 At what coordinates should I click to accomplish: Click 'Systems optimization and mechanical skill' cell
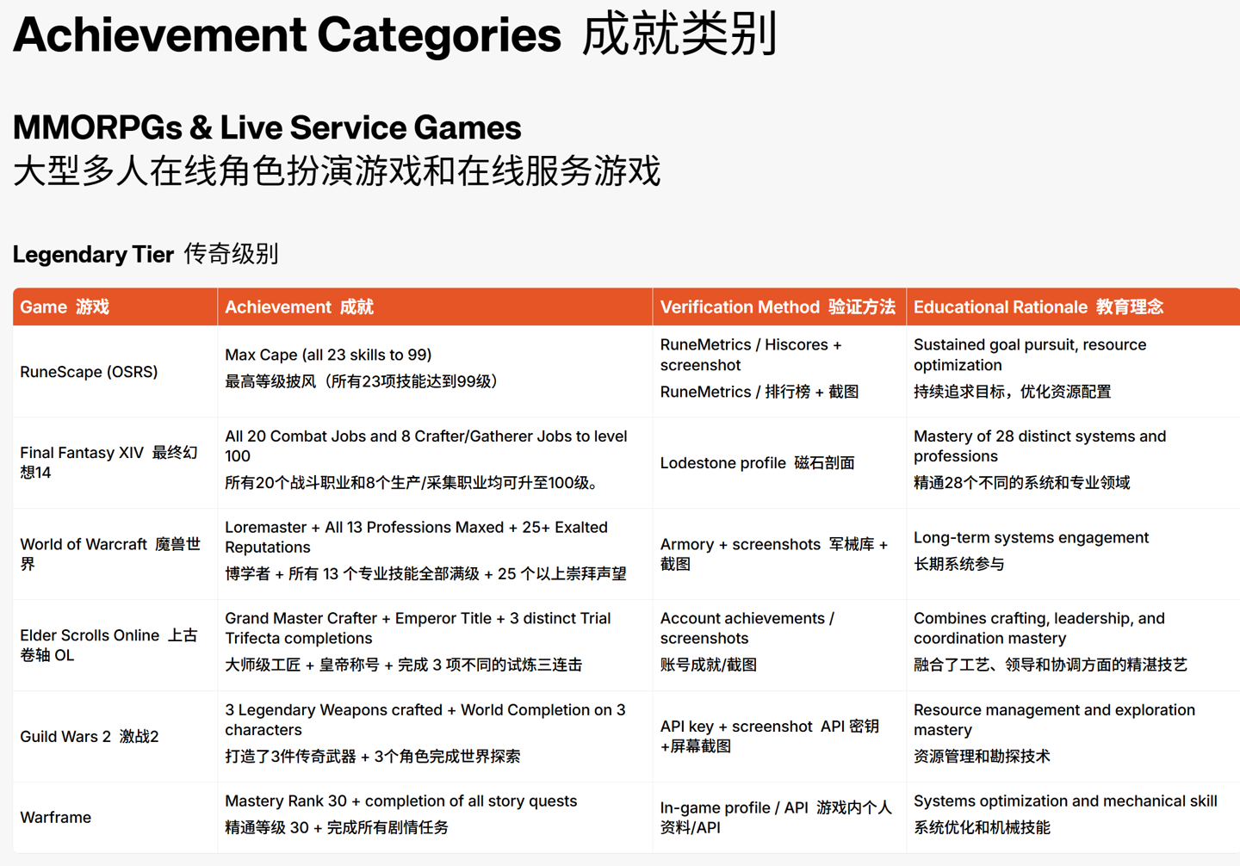pyautogui.click(x=1073, y=818)
